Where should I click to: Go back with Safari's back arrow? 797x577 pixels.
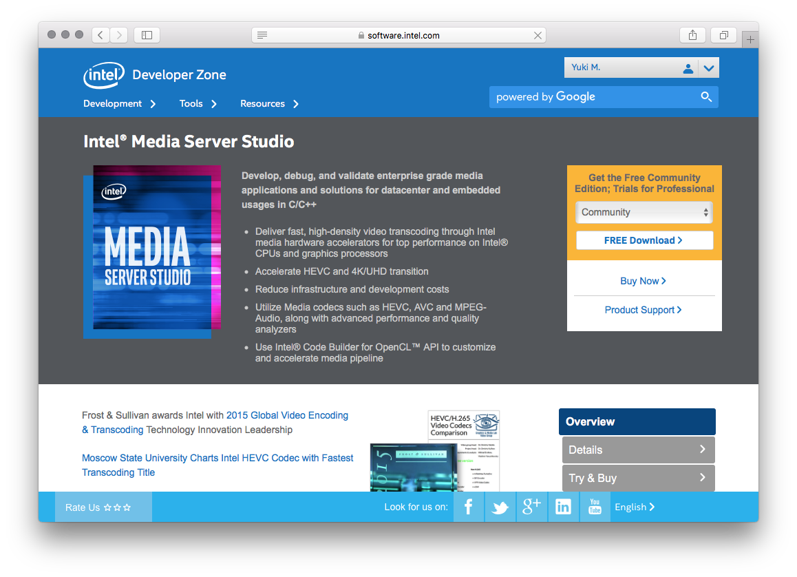(100, 34)
